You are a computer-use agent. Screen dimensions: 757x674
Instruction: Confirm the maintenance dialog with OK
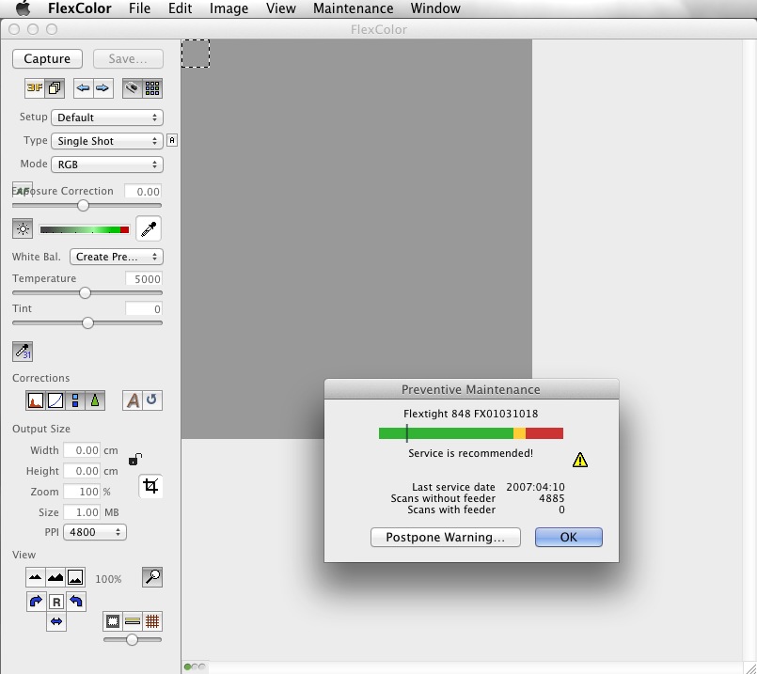pyautogui.click(x=569, y=538)
